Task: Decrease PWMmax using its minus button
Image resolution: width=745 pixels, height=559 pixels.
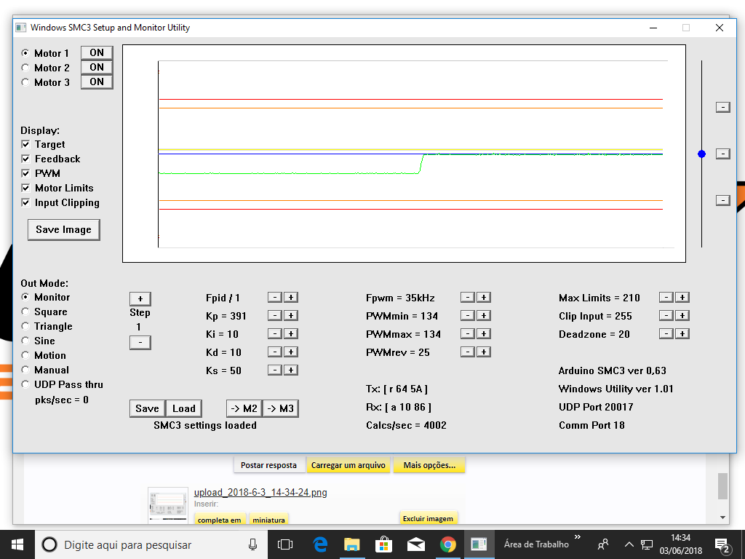Action: [468, 334]
